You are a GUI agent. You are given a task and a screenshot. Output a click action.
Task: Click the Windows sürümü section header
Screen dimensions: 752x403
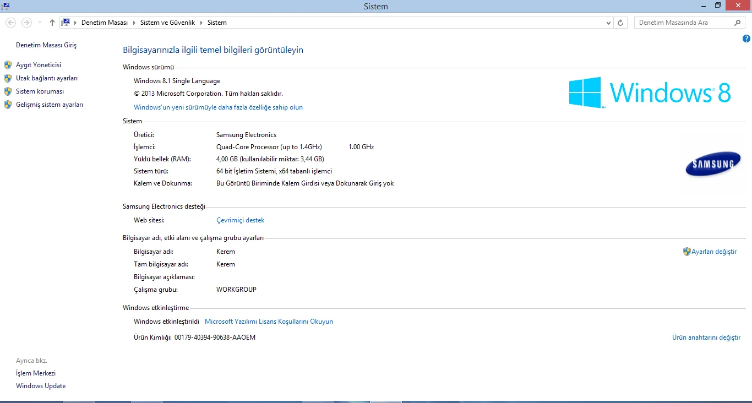pos(148,67)
